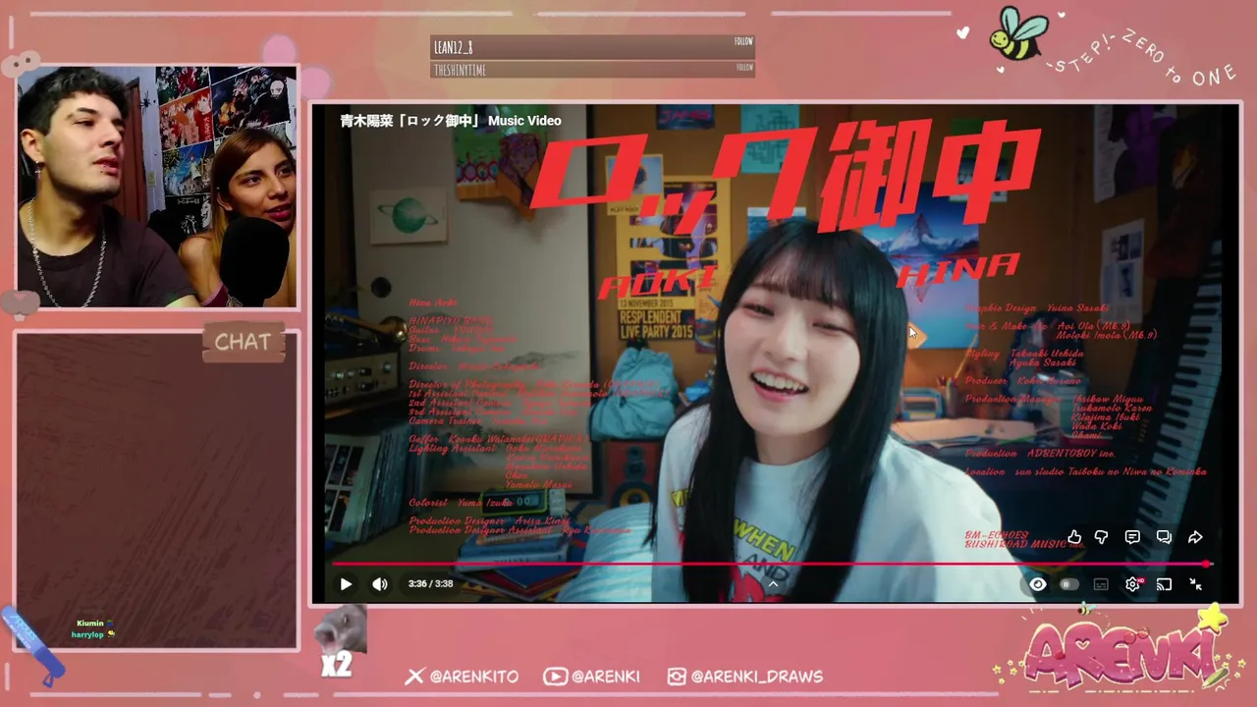Click the cat emote above x2 counter

341,629
